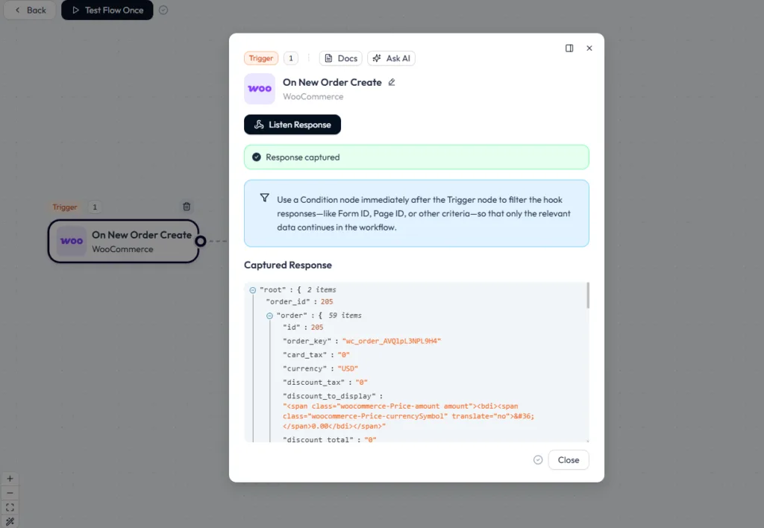Click the Close button
764x528 pixels.
pos(569,460)
